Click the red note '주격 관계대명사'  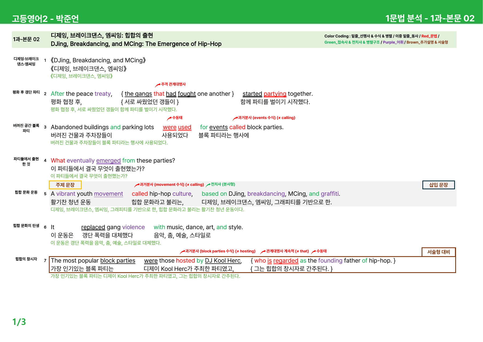point(173,84)
